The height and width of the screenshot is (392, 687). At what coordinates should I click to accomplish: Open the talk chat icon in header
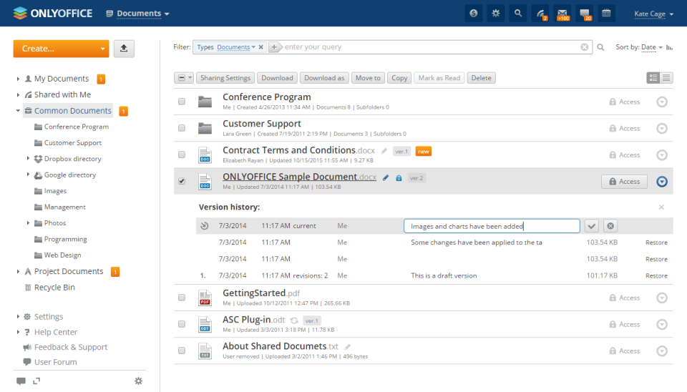[585, 14]
